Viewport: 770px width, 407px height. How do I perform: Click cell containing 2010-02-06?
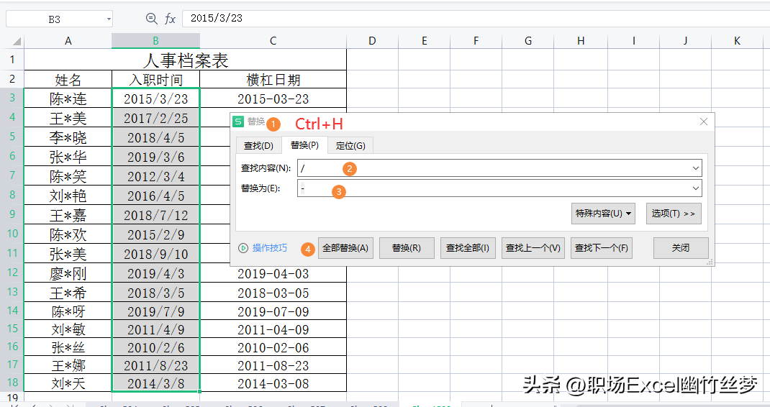273,347
